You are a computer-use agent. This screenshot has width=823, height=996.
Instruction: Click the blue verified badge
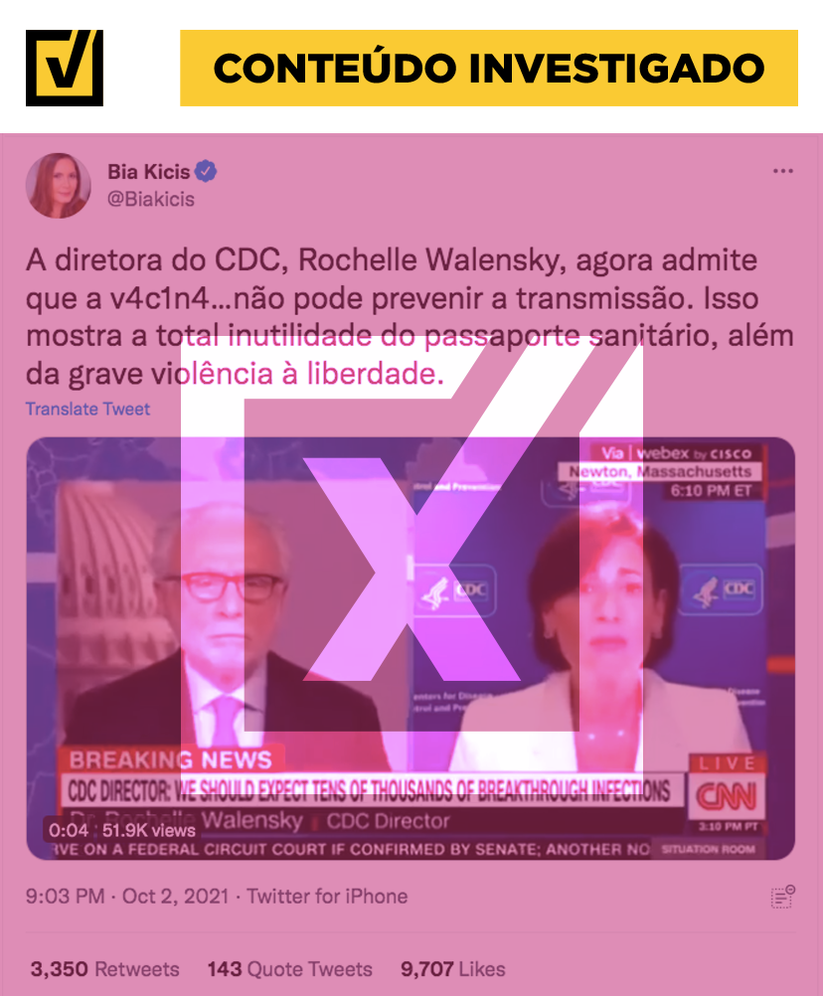tap(206, 172)
